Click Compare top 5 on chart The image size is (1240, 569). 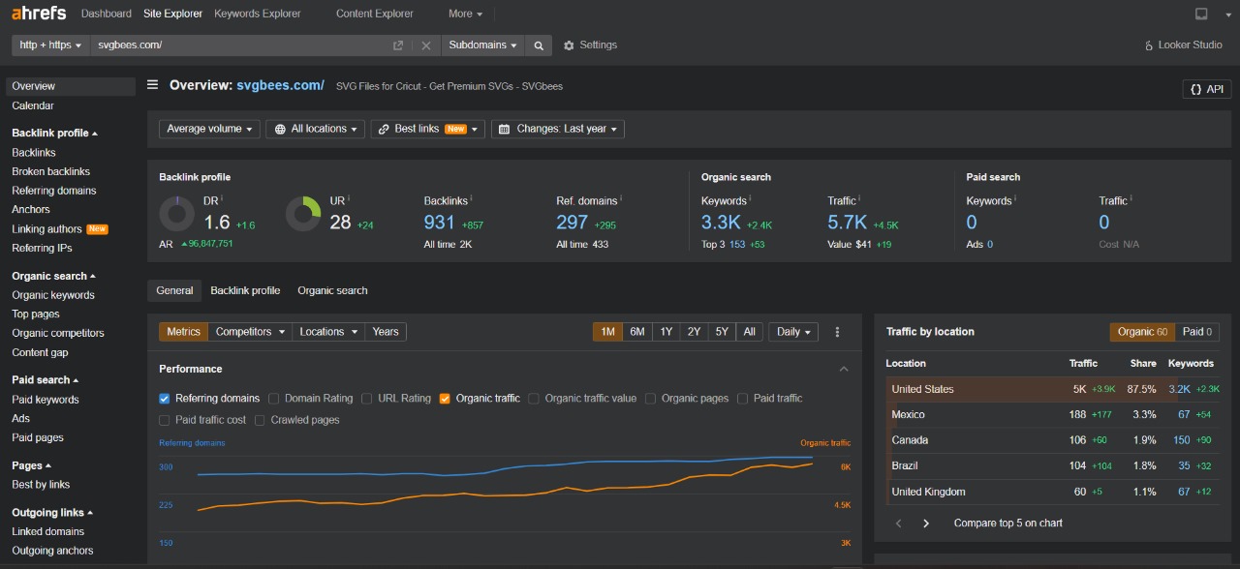1007,524
